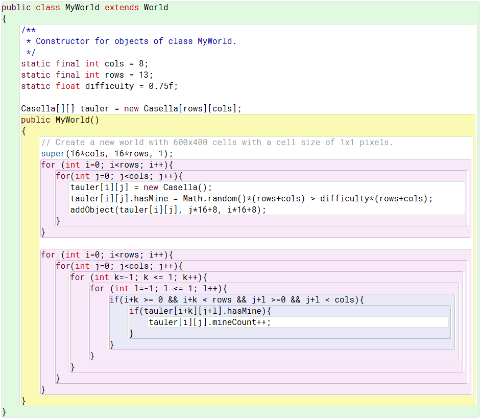481x419 pixels.
Task: Click the difficulty value 0.75f
Action: (163, 86)
